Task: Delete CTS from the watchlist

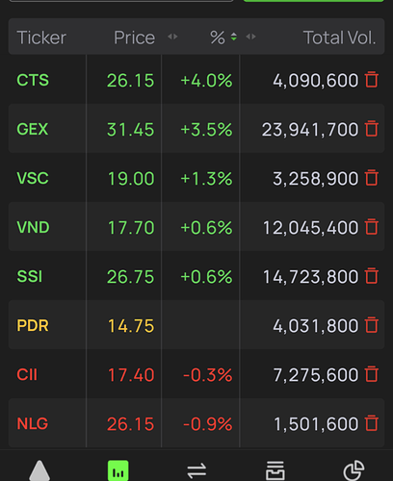Action: coord(372,80)
